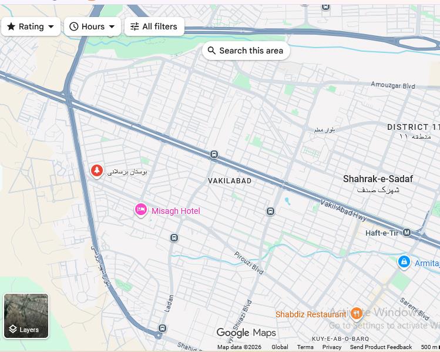This screenshot has width=440, height=352.
Task: Click the KUY-E-AB-O-BARQ label
Action: [x=340, y=339]
